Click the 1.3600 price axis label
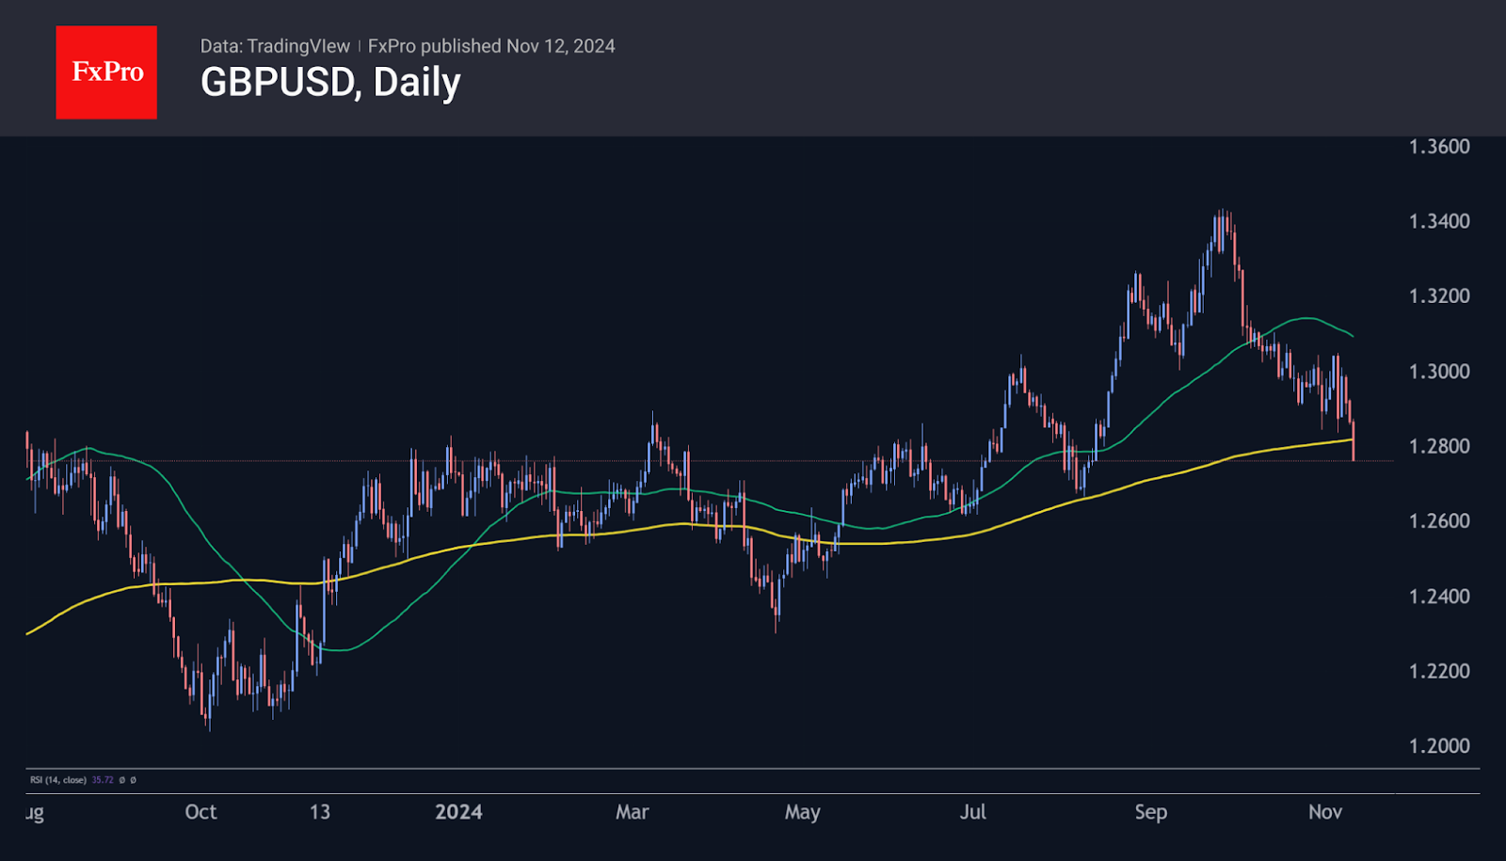The width and height of the screenshot is (1506, 861). pyautogui.click(x=1439, y=147)
